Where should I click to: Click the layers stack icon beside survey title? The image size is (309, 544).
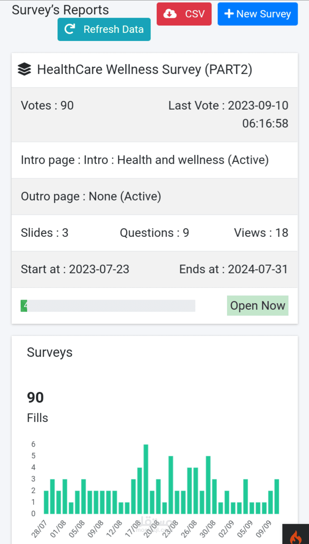pyautogui.click(x=24, y=69)
